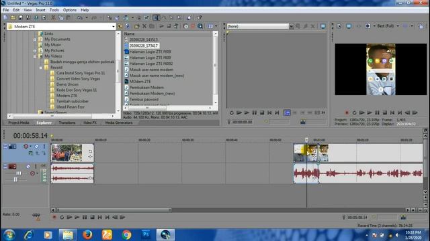Switch to the Project Media tab
Image resolution: width=430 pixels, height=241 pixels.
(x=19, y=123)
